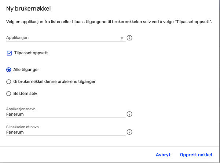Click the Ny brukernøkkel dialog heading
This screenshot has height=163, width=220.
coord(29,8)
